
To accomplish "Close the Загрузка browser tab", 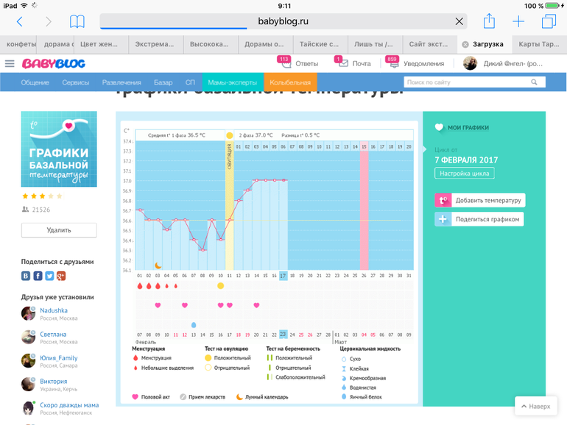I will click(x=465, y=44).
